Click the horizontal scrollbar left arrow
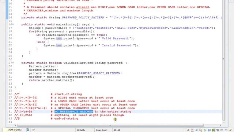The height and width of the screenshot is (132, 234). click(x=15, y=125)
